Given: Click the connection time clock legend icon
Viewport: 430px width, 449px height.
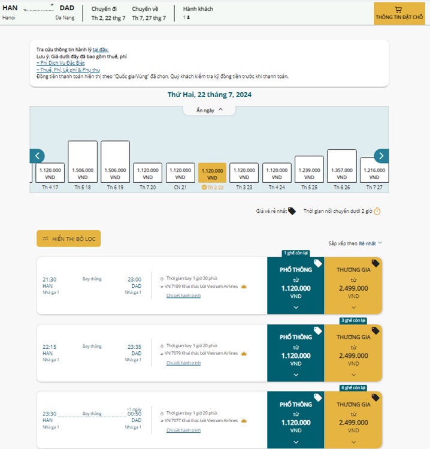Looking at the screenshot, I should pyautogui.click(x=377, y=211).
